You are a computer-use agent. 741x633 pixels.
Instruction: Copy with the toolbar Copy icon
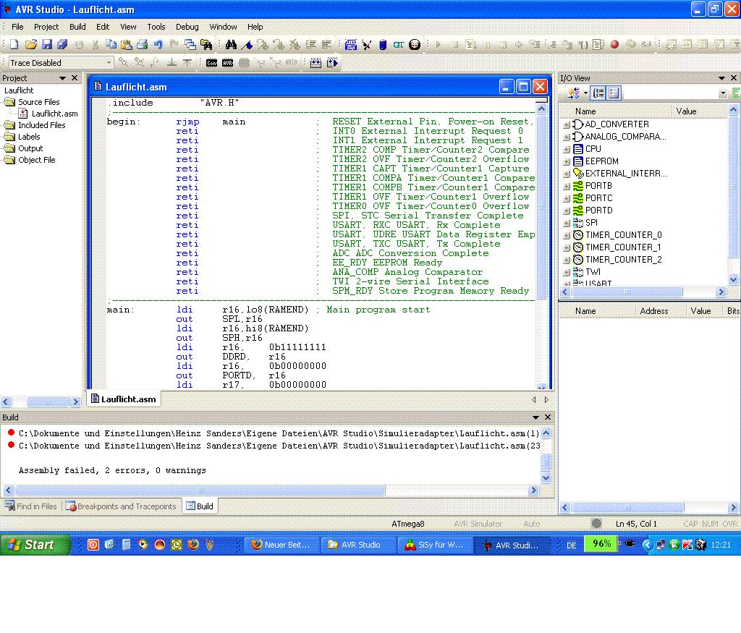[x=111, y=44]
